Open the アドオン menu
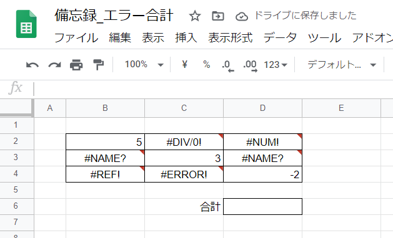 pos(372,38)
